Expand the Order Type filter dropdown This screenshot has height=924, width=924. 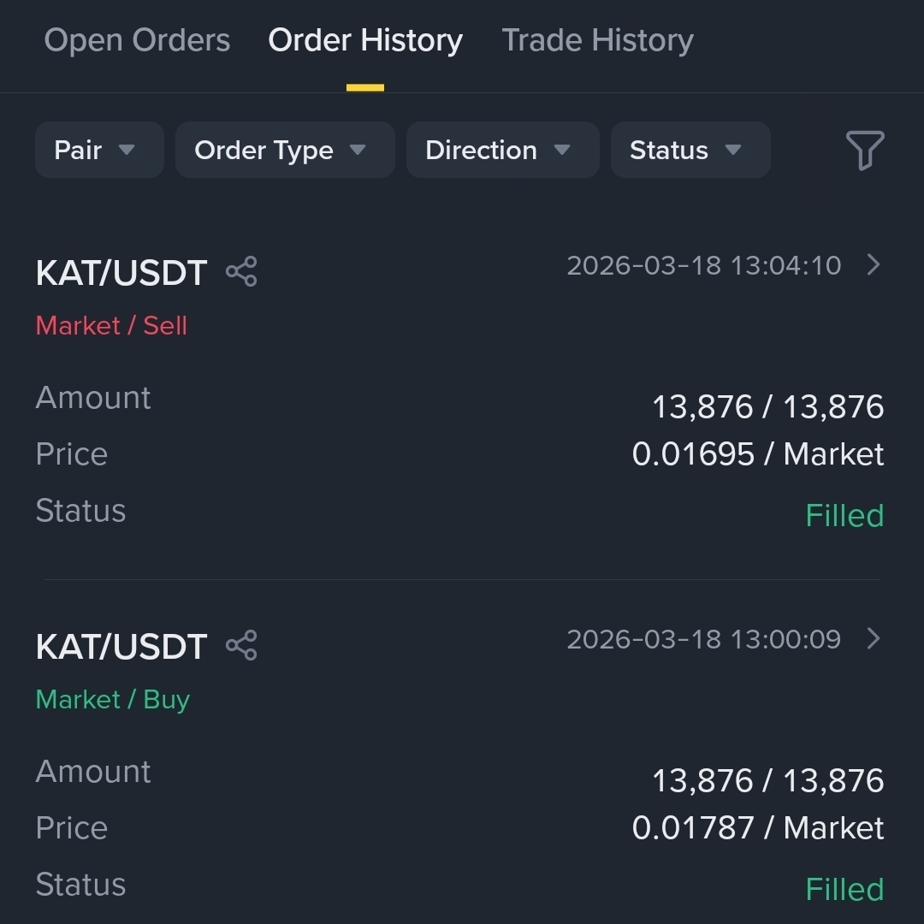click(x=285, y=150)
